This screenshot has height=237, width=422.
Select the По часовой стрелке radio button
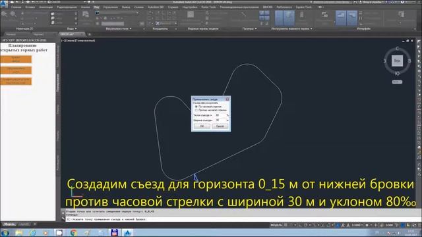[x=196, y=107]
